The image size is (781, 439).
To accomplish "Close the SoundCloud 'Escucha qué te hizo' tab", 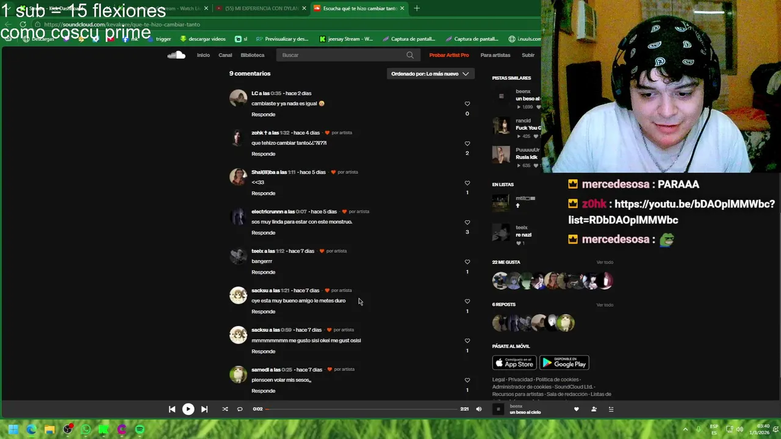I will [402, 9].
